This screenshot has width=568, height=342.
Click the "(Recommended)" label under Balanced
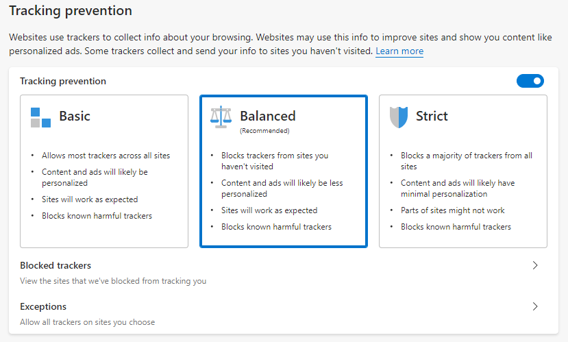point(264,130)
